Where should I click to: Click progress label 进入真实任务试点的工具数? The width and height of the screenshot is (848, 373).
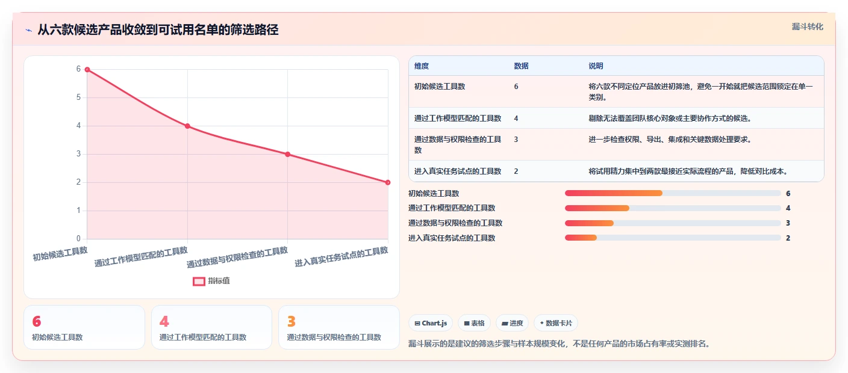pos(452,238)
